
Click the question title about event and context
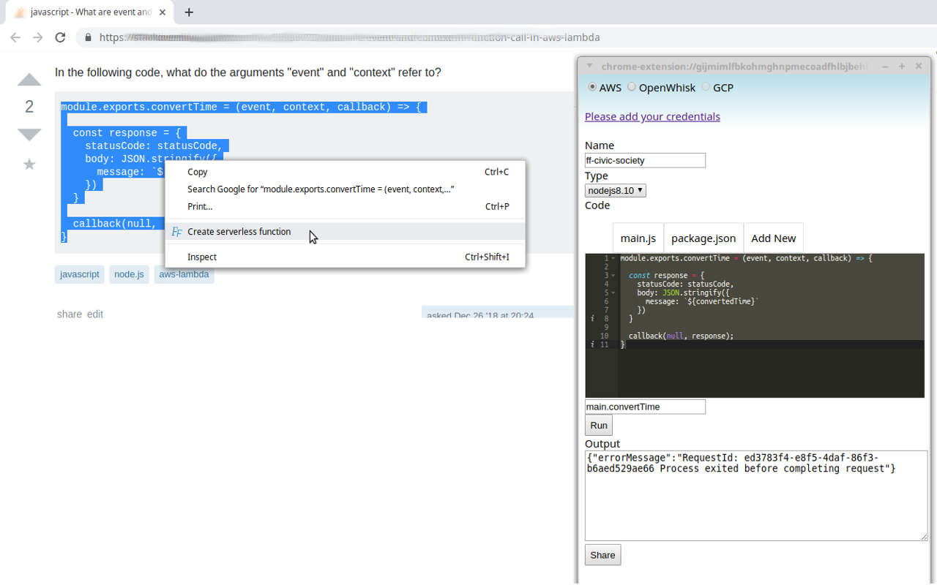click(248, 72)
